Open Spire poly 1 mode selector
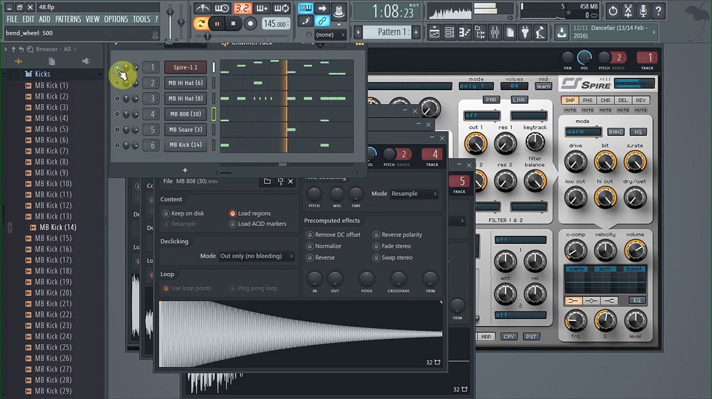Viewport: 712px width, 399px height. 476,86
